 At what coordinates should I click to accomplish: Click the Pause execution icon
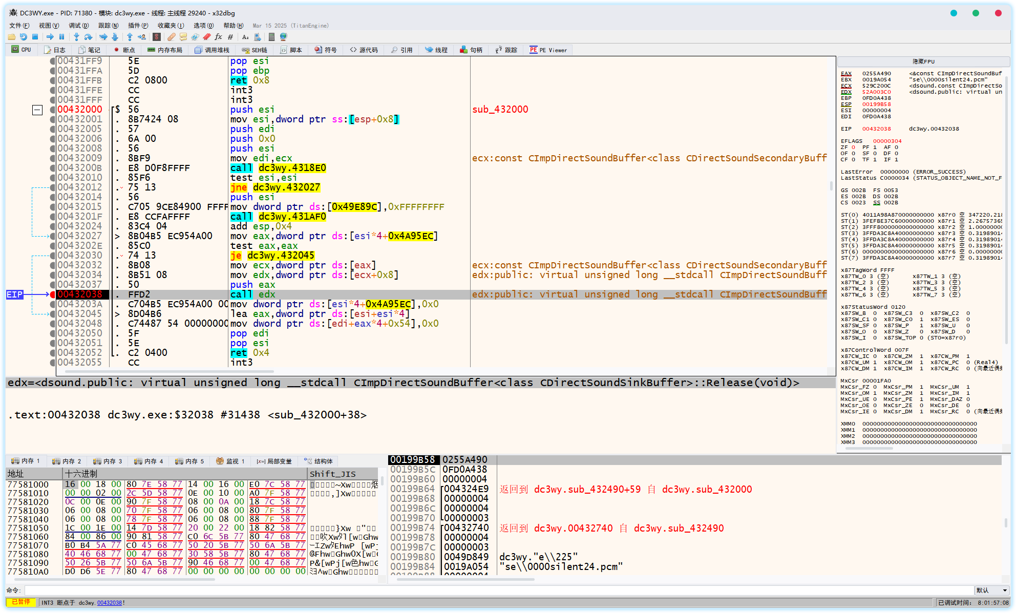61,37
